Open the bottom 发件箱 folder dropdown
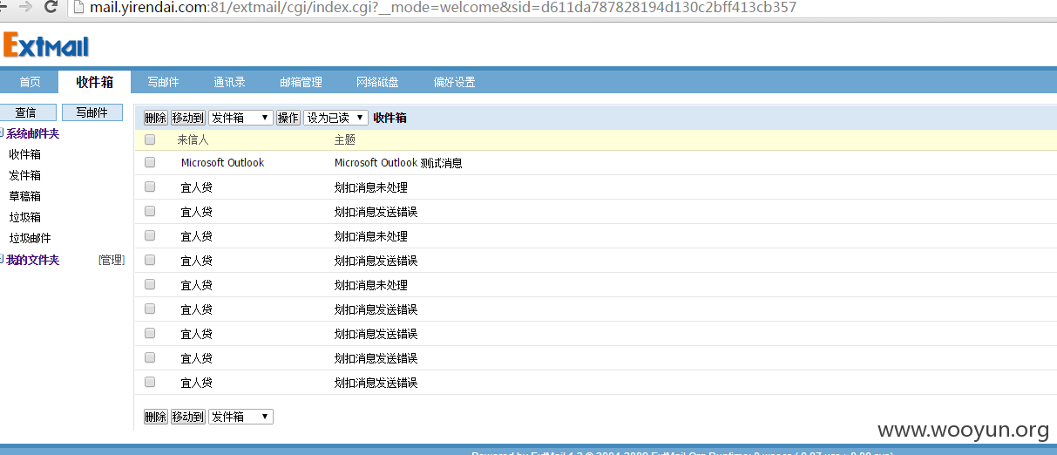This screenshot has height=455, width=1057. 241,417
